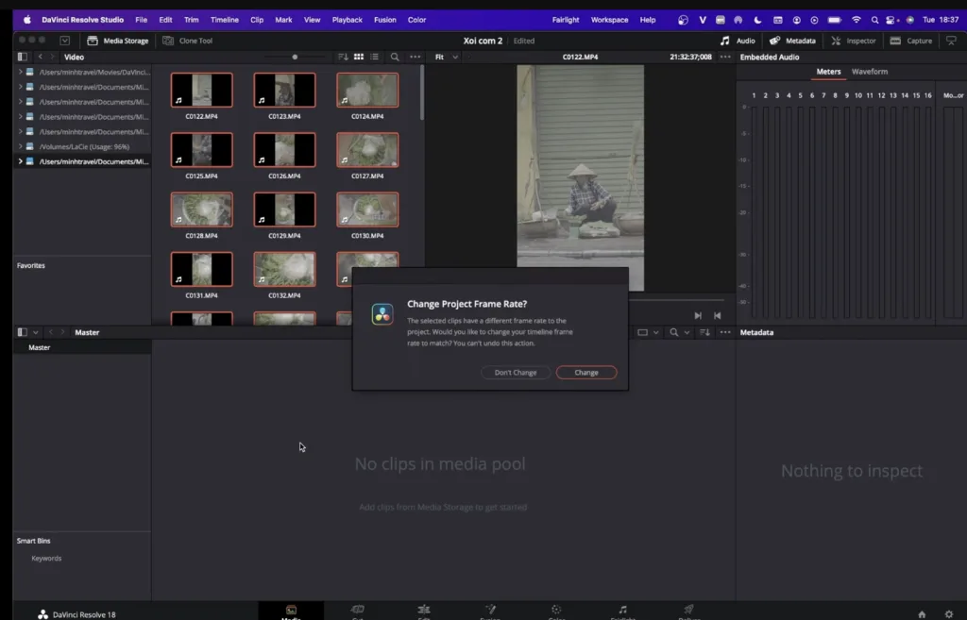Image resolution: width=967 pixels, height=620 pixels.
Task: Open Wi-Fi status menu
Action: pyautogui.click(x=856, y=20)
